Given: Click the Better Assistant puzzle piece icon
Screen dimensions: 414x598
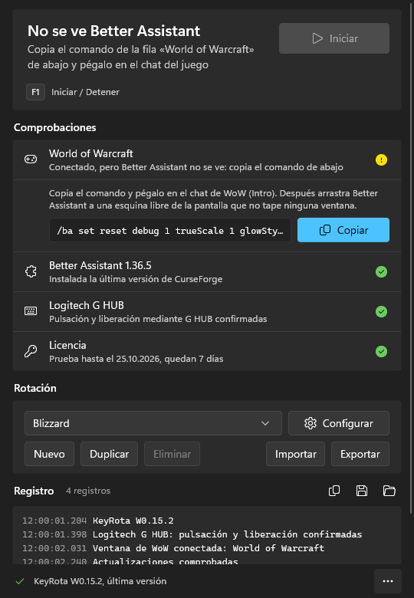Looking at the screenshot, I should click(x=31, y=271).
